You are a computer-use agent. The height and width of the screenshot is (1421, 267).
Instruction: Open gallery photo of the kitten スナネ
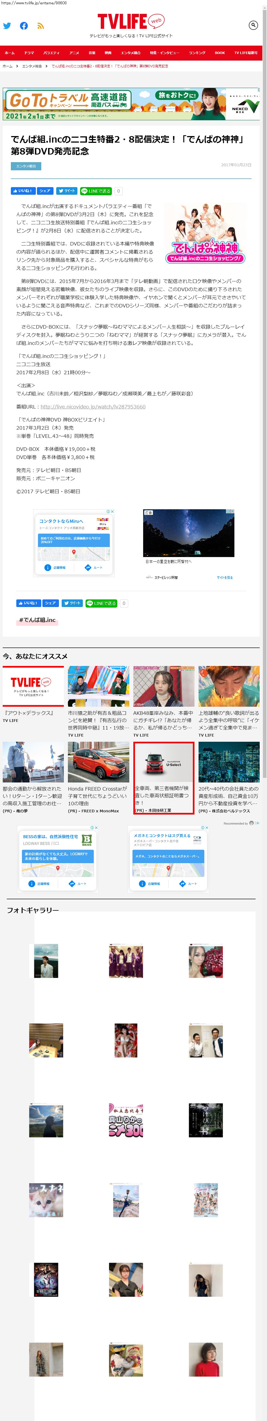46,1200
